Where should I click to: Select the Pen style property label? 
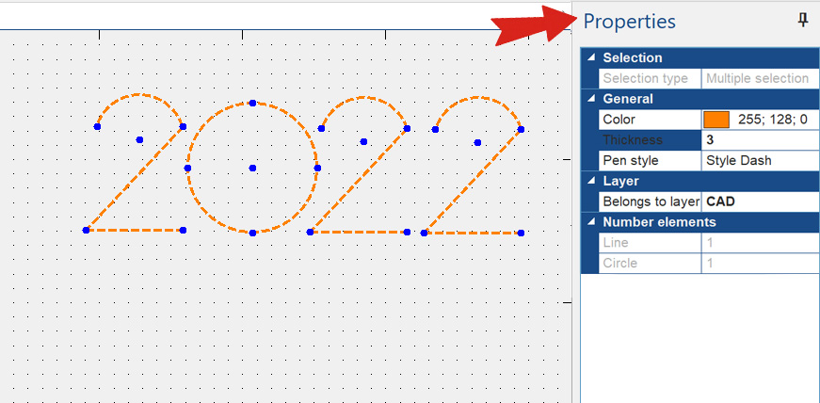pos(631,161)
